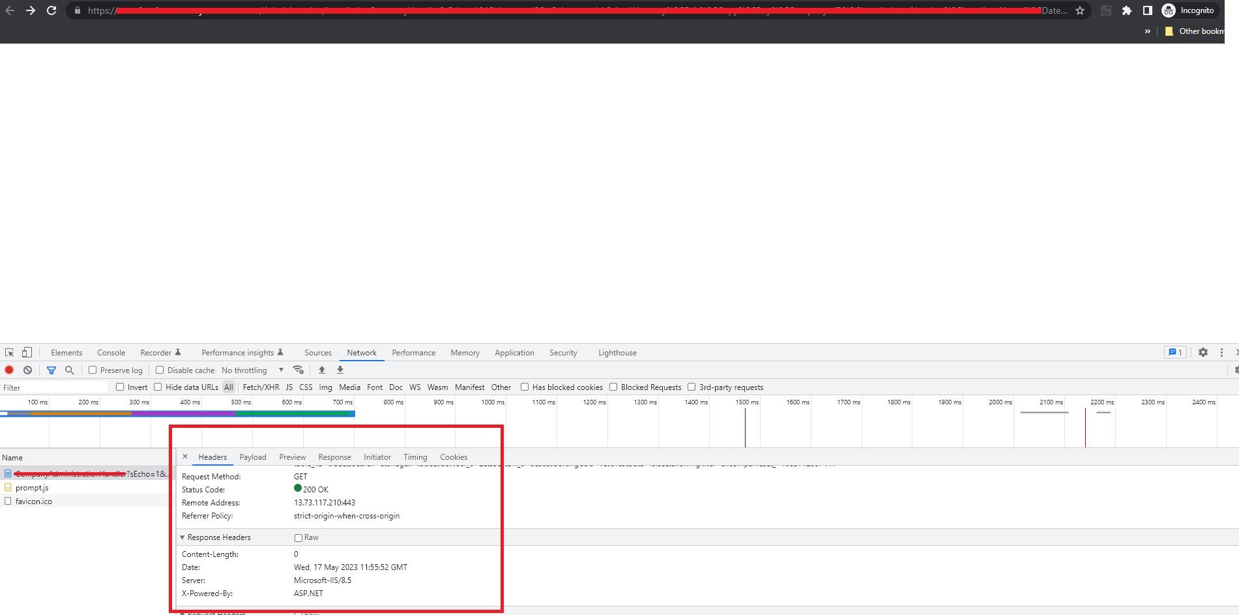Image resolution: width=1239 pixels, height=615 pixels.
Task: Expand the Request Headers section
Action: 182,612
